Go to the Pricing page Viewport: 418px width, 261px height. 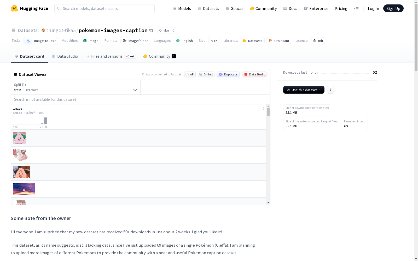[x=341, y=8]
